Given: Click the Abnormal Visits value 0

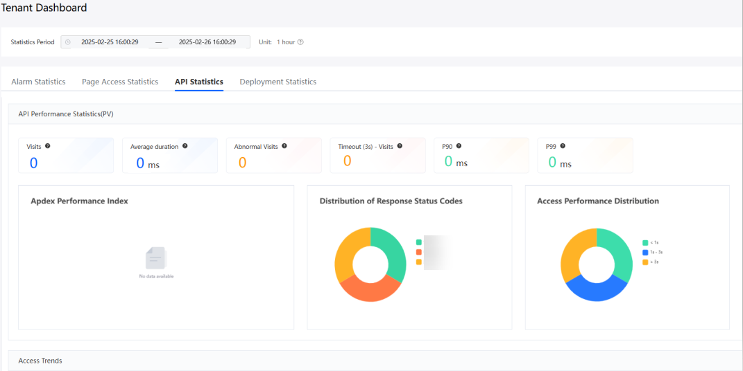Looking at the screenshot, I should coord(242,163).
